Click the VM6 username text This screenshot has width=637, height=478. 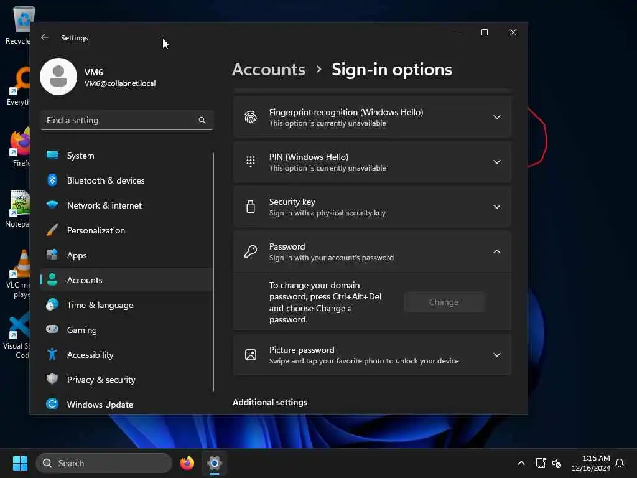coord(93,72)
